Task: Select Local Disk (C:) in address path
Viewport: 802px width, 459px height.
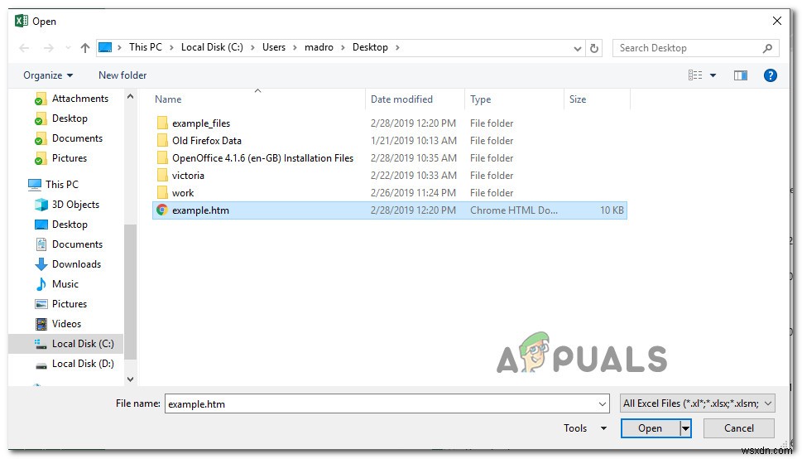Action: (212, 47)
